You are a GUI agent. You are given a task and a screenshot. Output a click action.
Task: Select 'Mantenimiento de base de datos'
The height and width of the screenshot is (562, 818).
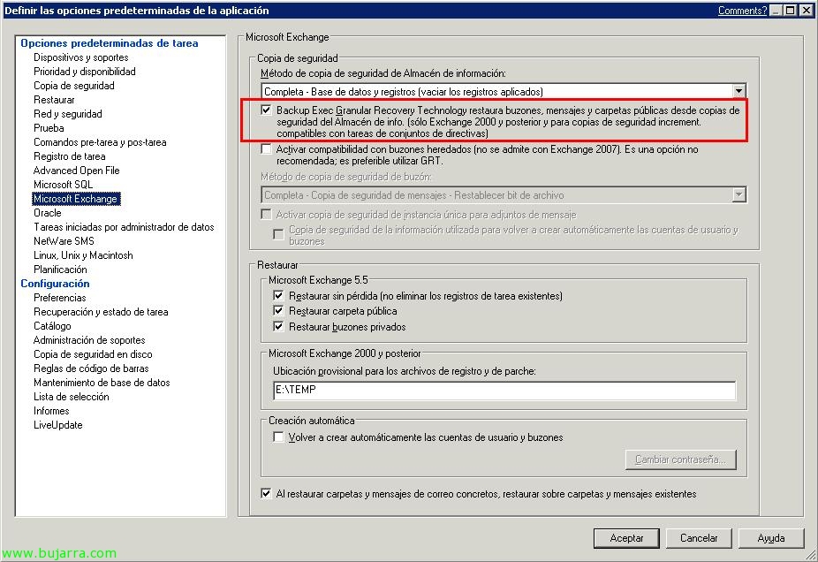[102, 383]
